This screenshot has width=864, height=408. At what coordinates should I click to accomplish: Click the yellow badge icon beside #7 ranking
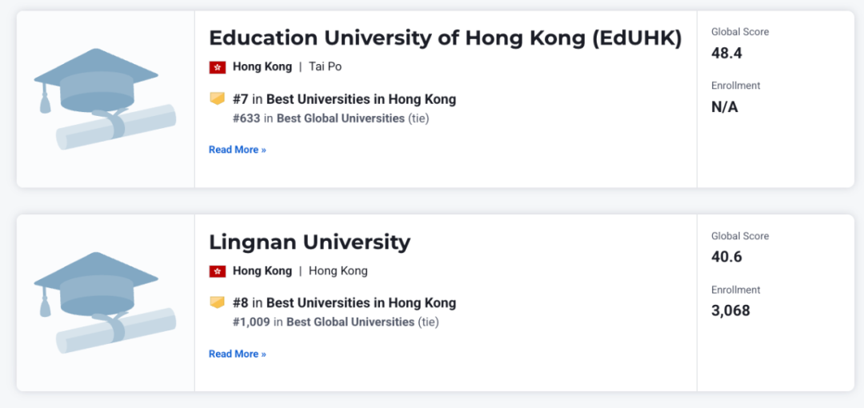coord(217,99)
